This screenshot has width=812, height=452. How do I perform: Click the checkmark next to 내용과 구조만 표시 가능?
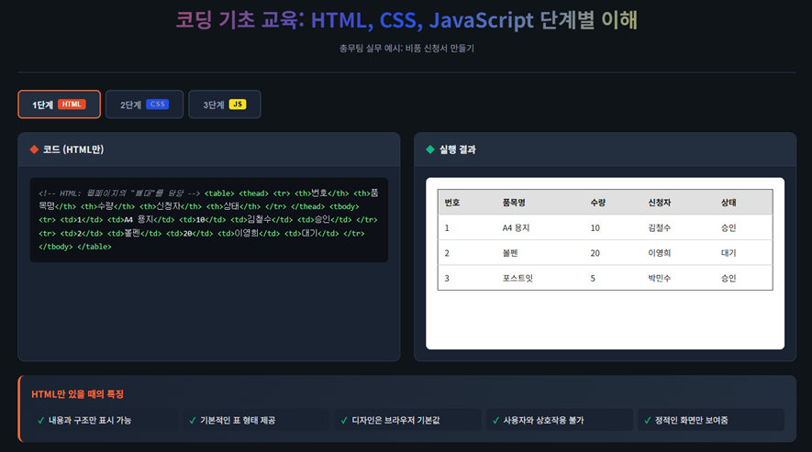(x=41, y=420)
